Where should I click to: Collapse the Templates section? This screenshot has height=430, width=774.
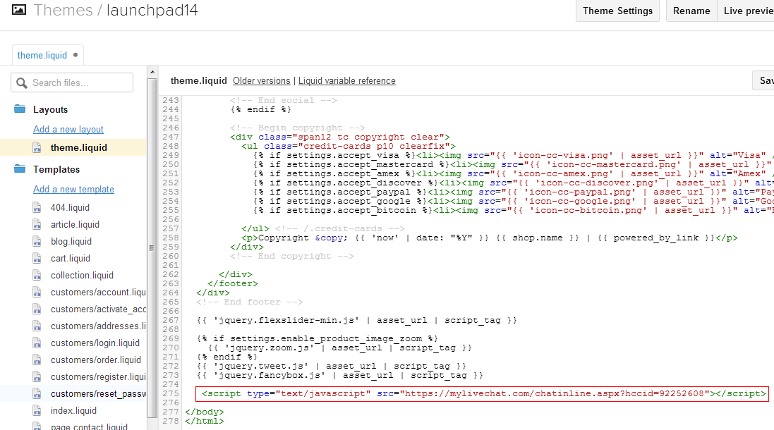[56, 169]
